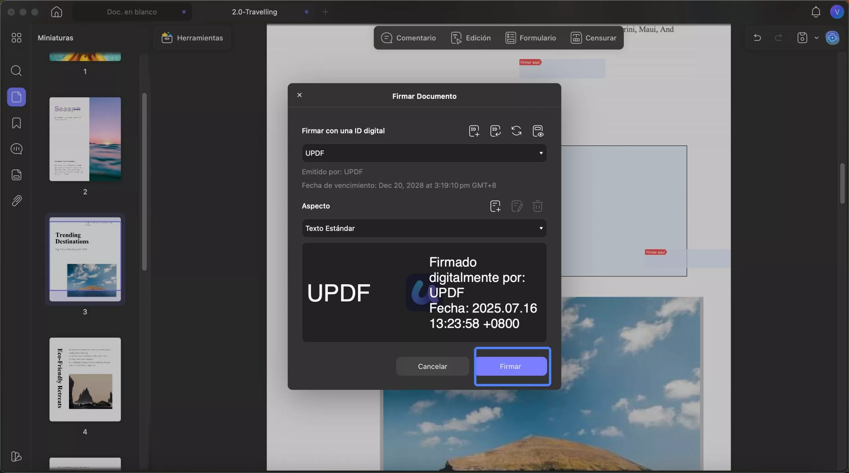849x473 pixels.
Task: Click the signature appearance preview
Action: (x=424, y=293)
